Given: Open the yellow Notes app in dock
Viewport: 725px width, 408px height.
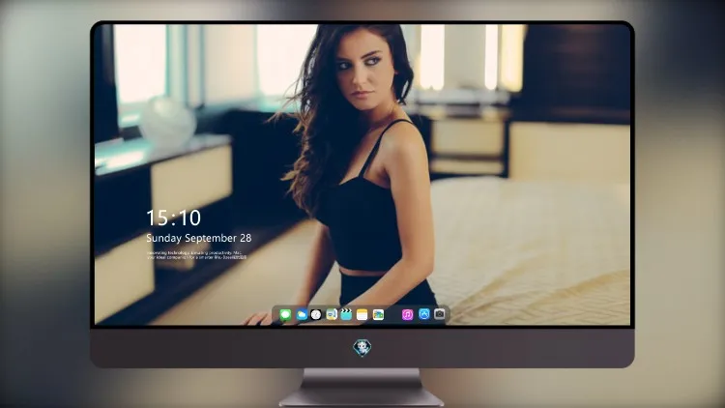Looking at the screenshot, I should coord(362,315).
